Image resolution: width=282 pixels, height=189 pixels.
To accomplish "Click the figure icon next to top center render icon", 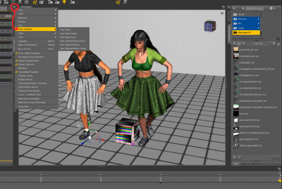I will point(125,2).
